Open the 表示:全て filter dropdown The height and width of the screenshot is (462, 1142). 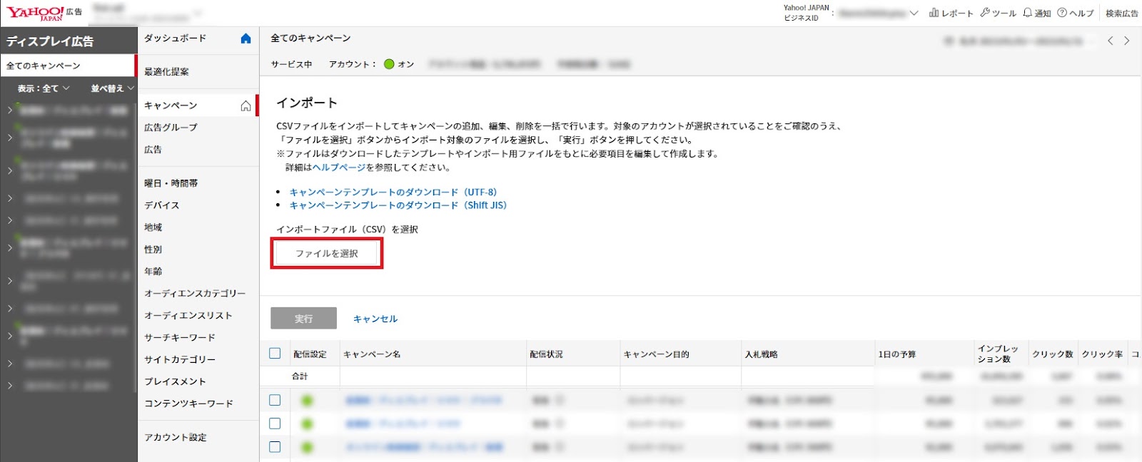pyautogui.click(x=44, y=88)
